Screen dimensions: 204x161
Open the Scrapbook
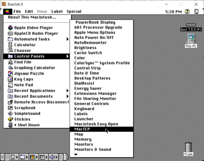click(x=36, y=108)
